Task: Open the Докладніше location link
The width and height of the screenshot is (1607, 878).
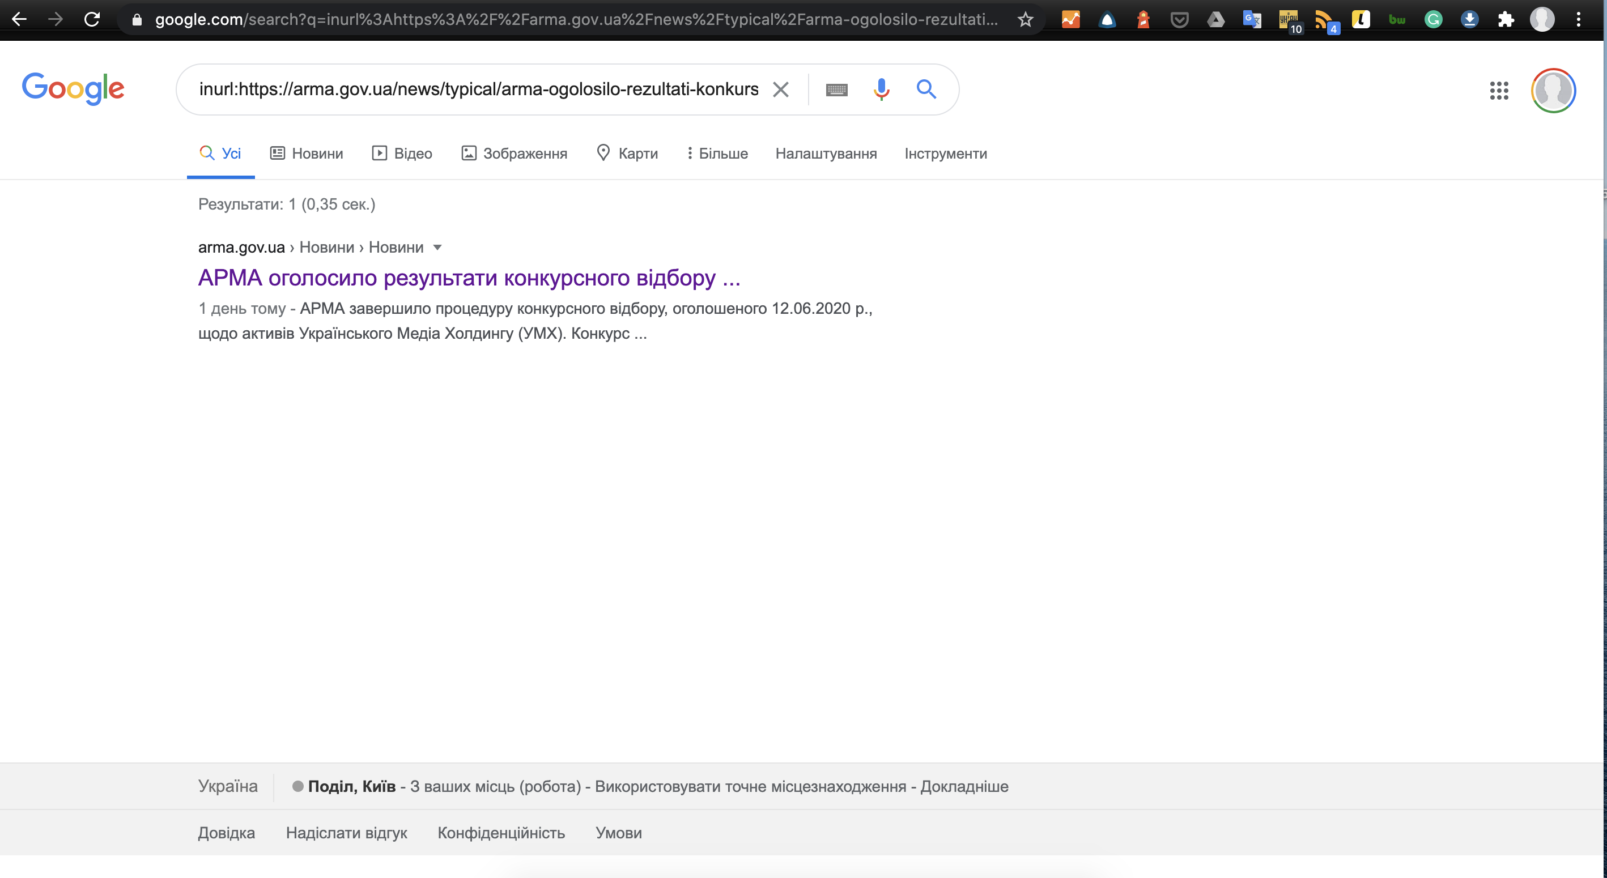Action: (964, 786)
